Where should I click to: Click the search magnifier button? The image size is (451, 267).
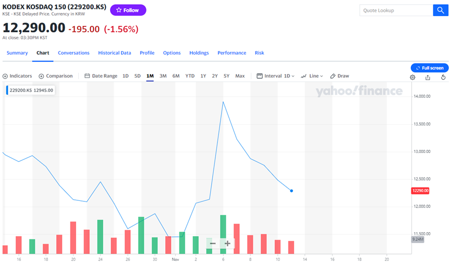pyautogui.click(x=441, y=10)
